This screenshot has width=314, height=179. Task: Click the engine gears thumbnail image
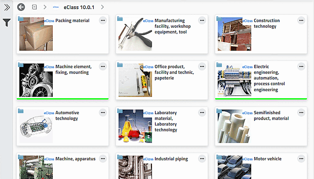(36, 80)
